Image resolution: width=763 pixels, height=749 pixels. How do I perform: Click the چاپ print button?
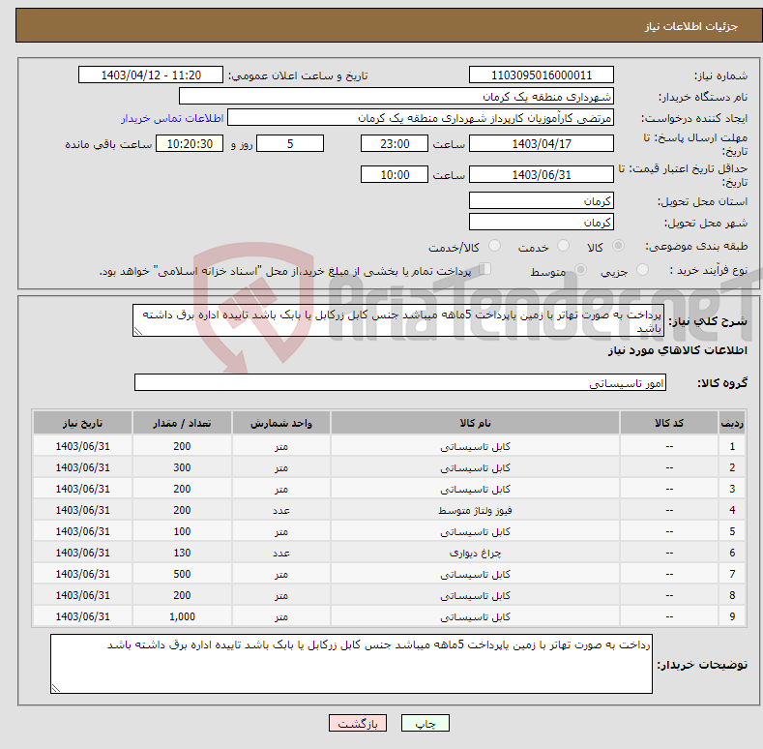425,723
